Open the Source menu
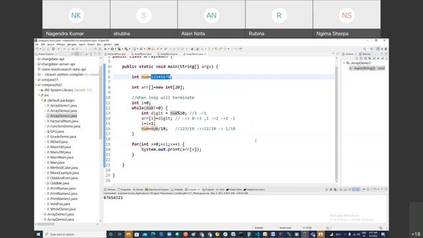This screenshot has width=423, height=238. click(x=51, y=44)
